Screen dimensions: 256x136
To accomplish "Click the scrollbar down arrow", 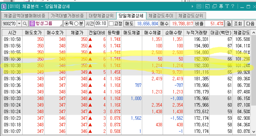I will click(254, 132).
